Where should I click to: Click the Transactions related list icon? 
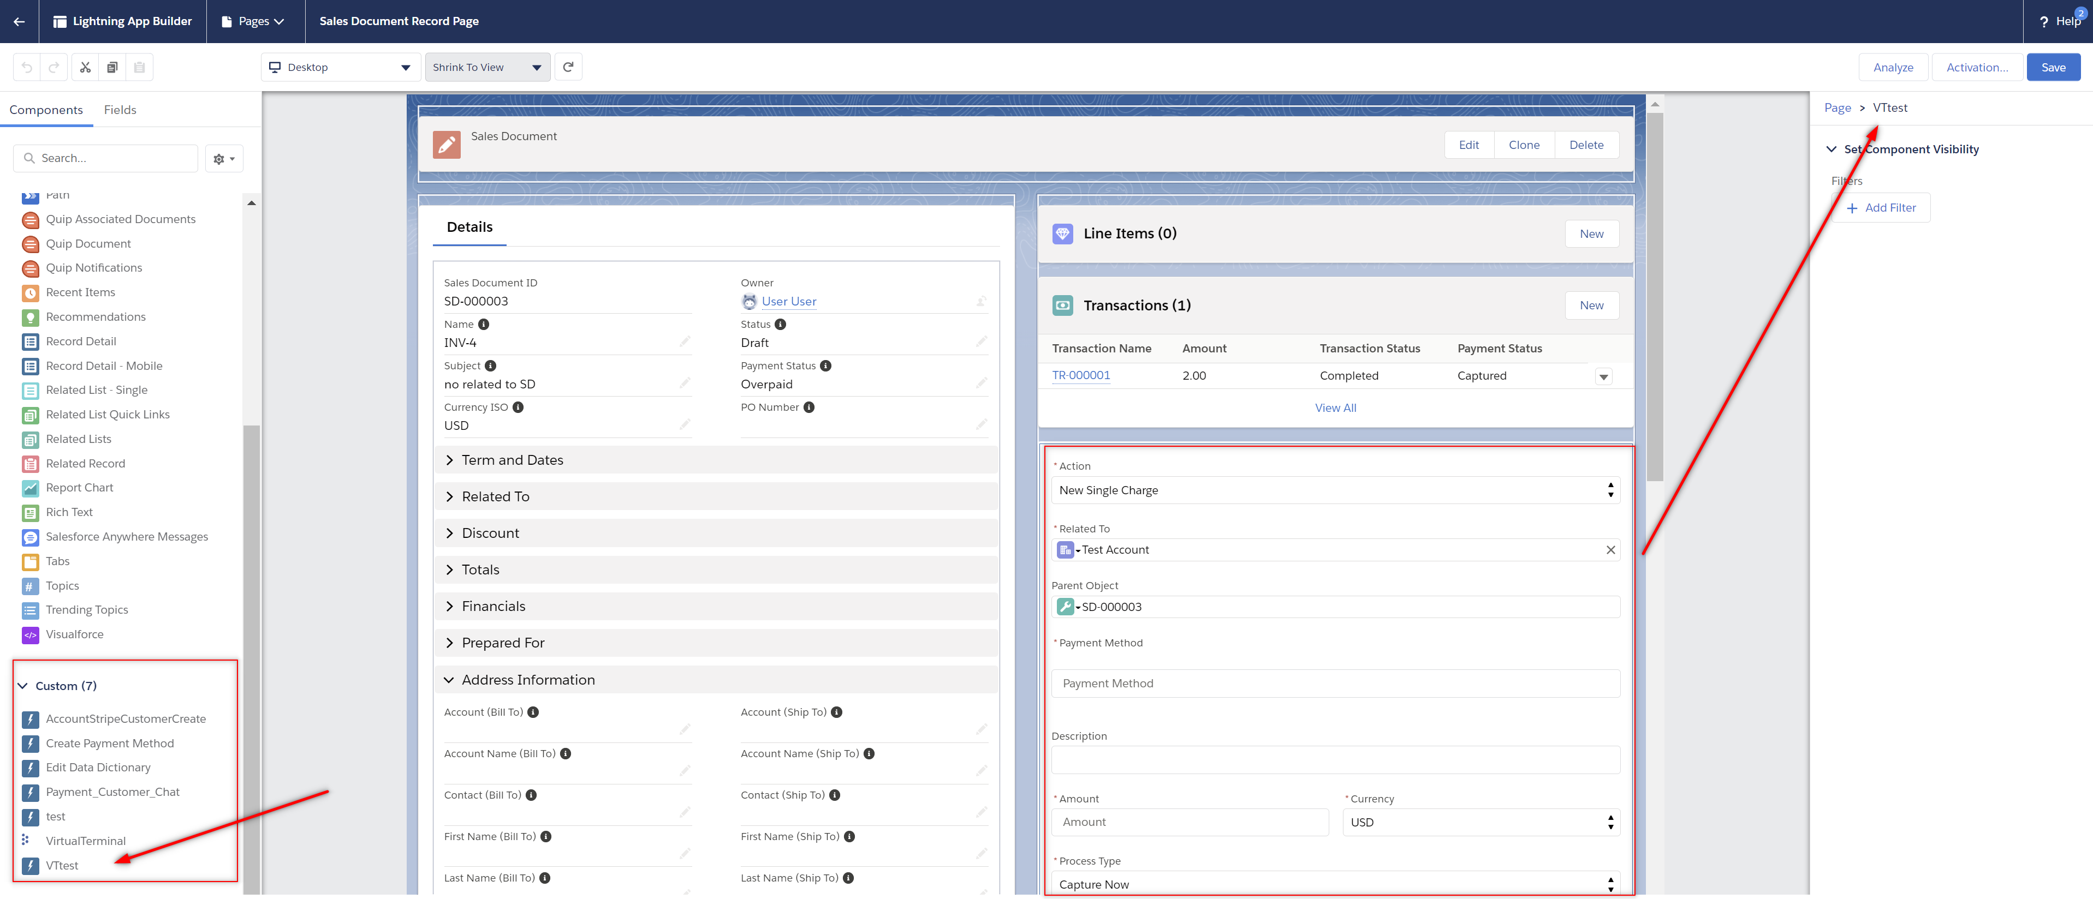(1062, 305)
